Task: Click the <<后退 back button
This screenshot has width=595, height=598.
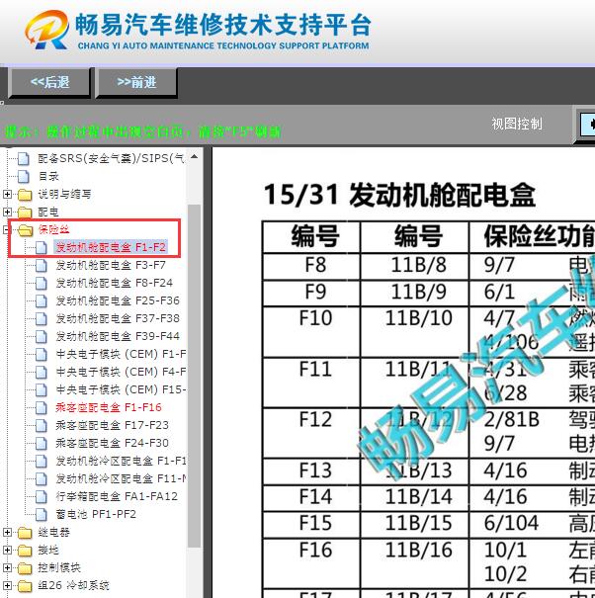Action: tap(49, 82)
